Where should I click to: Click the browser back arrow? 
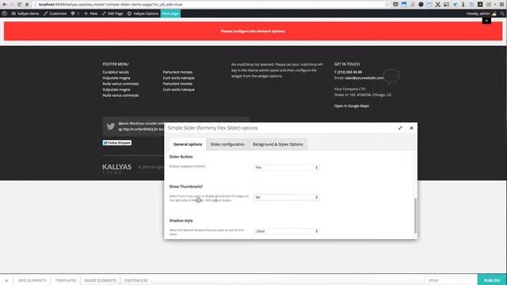click(5, 4)
